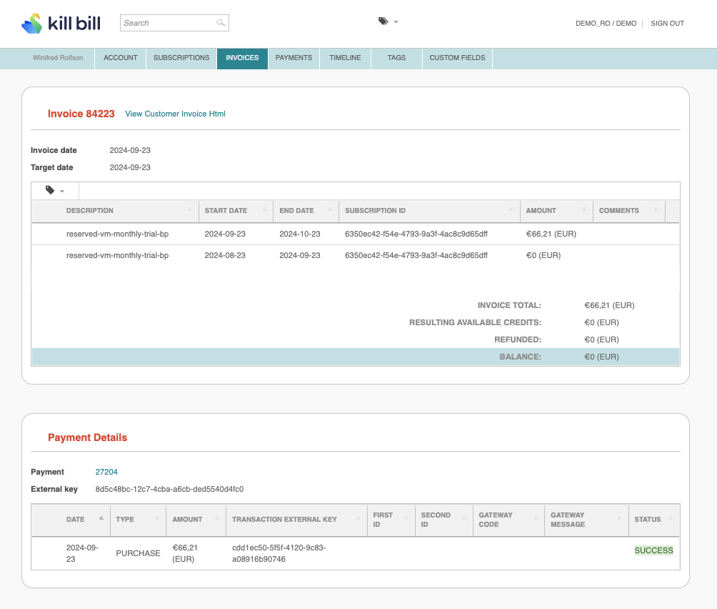Open View Customer Invoice Html link
This screenshot has width=717, height=609.
click(175, 114)
